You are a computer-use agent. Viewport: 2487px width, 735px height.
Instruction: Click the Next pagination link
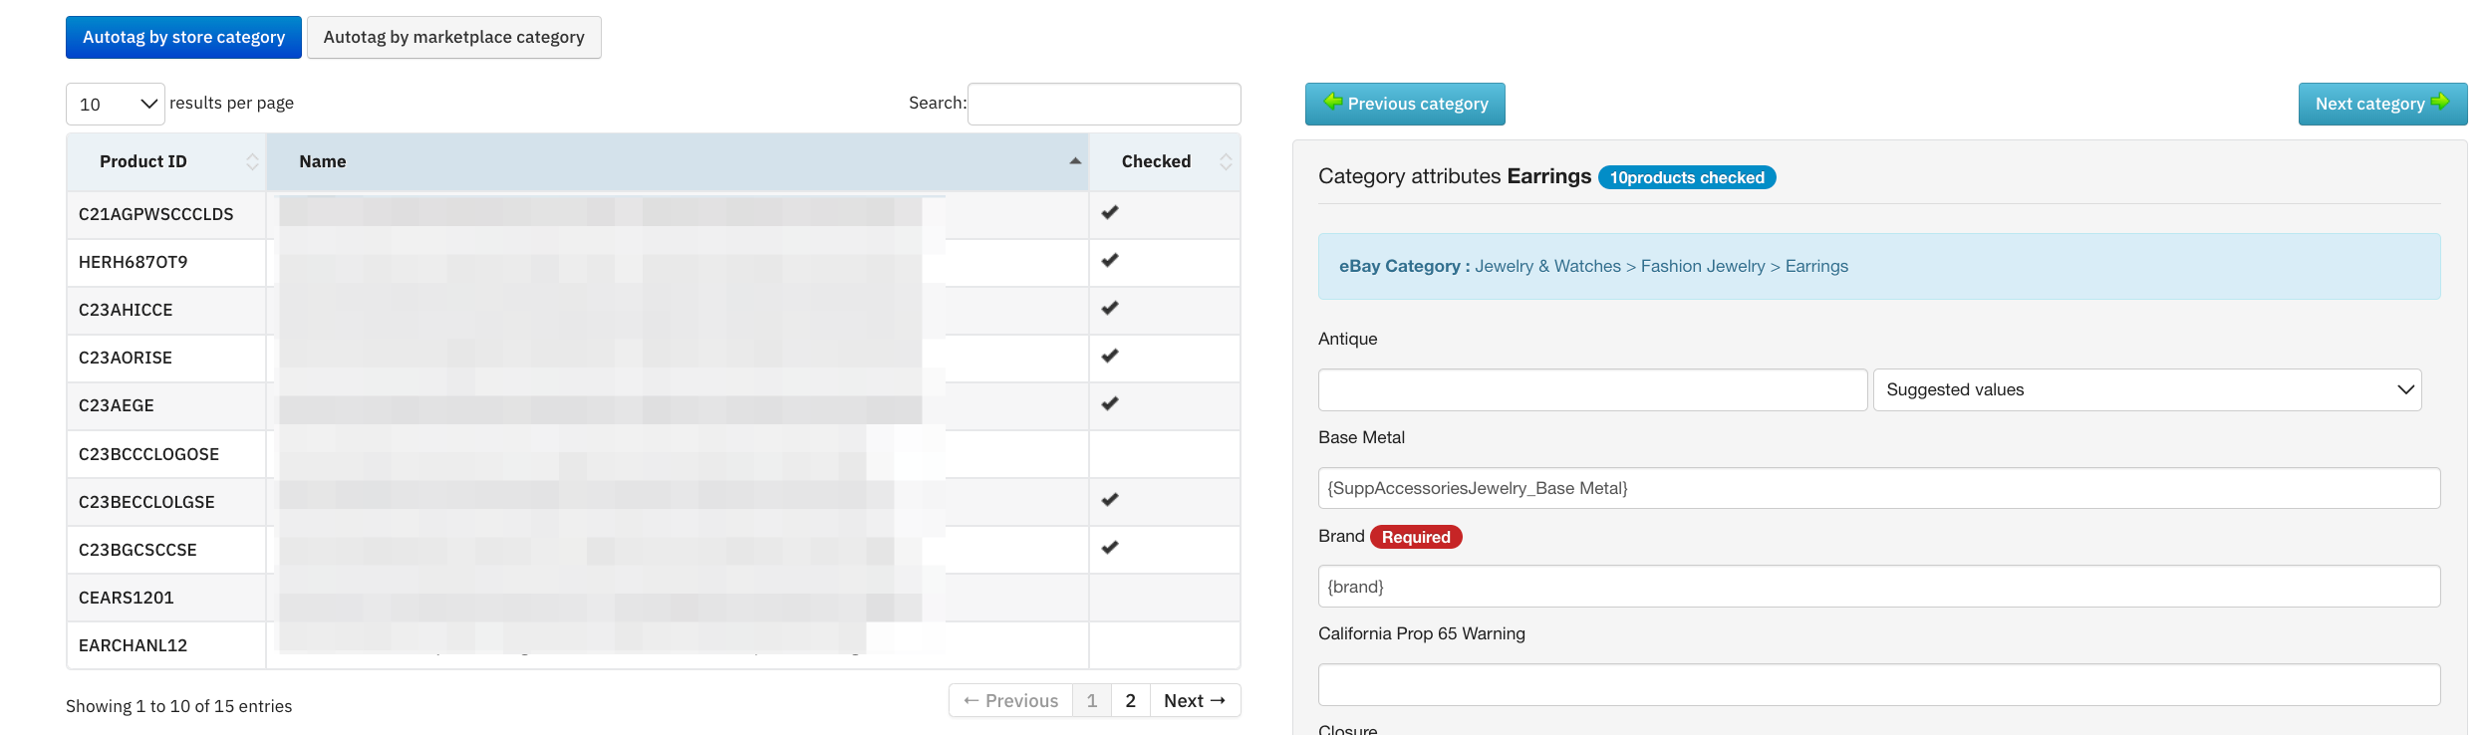coord(1195,700)
